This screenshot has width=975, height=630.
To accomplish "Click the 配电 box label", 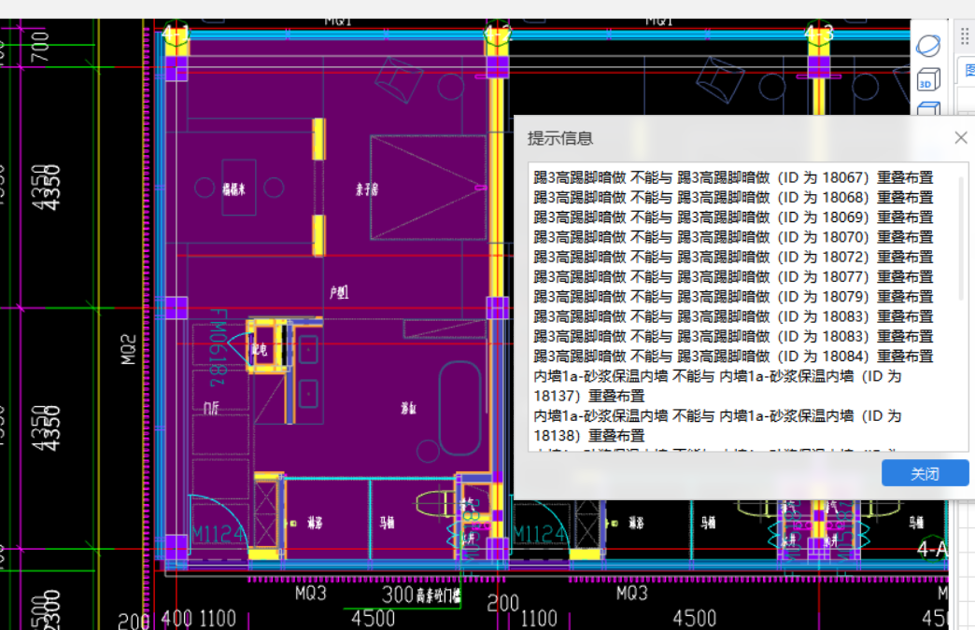I will pyautogui.click(x=260, y=350).
